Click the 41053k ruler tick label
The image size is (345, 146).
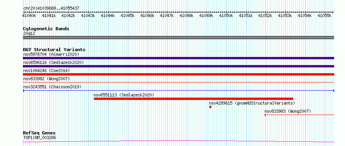point(285,15)
